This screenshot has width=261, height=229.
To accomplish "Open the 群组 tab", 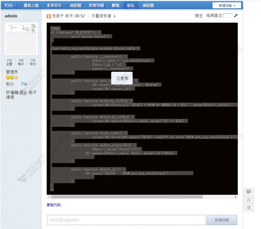I will [x=115, y=5].
